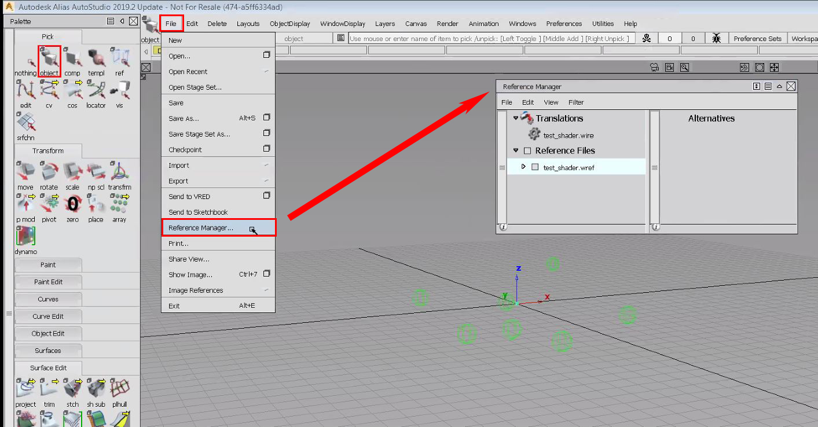The height and width of the screenshot is (427, 818).
Task: Select test_shader.wire translation entry
Action: click(x=568, y=135)
